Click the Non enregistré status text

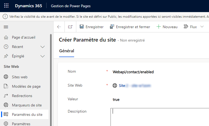point(132,40)
